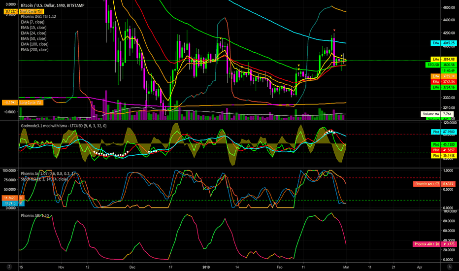Click the green Plot 45.1380 tag
This screenshot has width=459, height=271.
pos(443,144)
